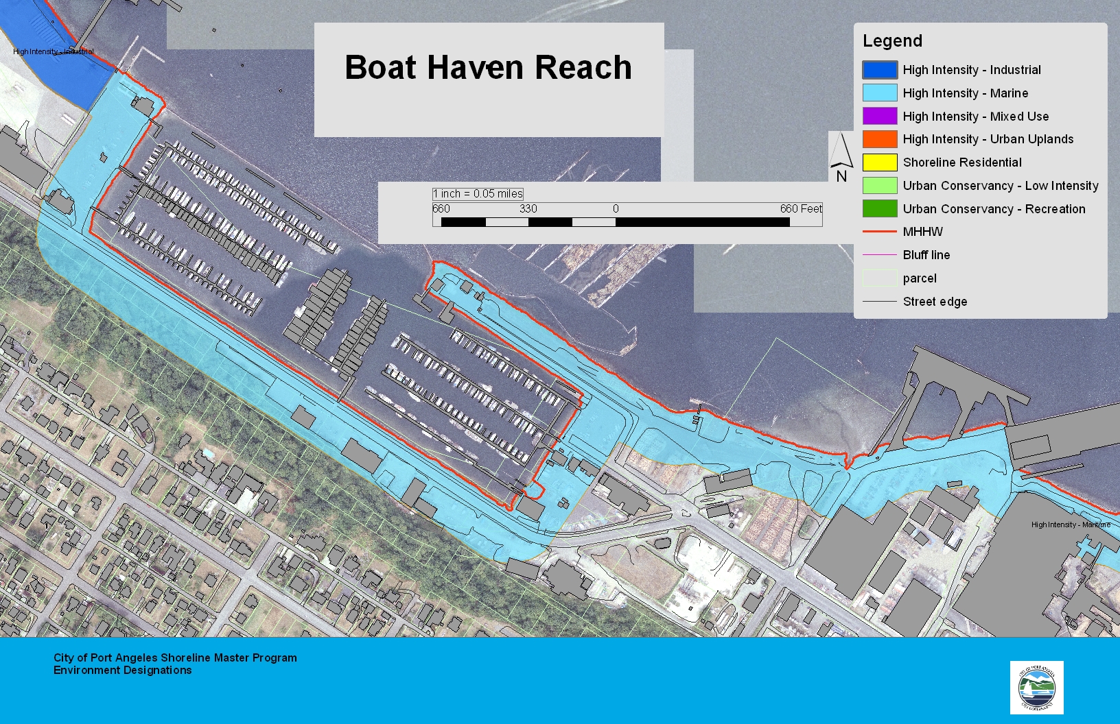
Task: Toggle the parcel outline layer
Action: pyautogui.click(x=879, y=278)
